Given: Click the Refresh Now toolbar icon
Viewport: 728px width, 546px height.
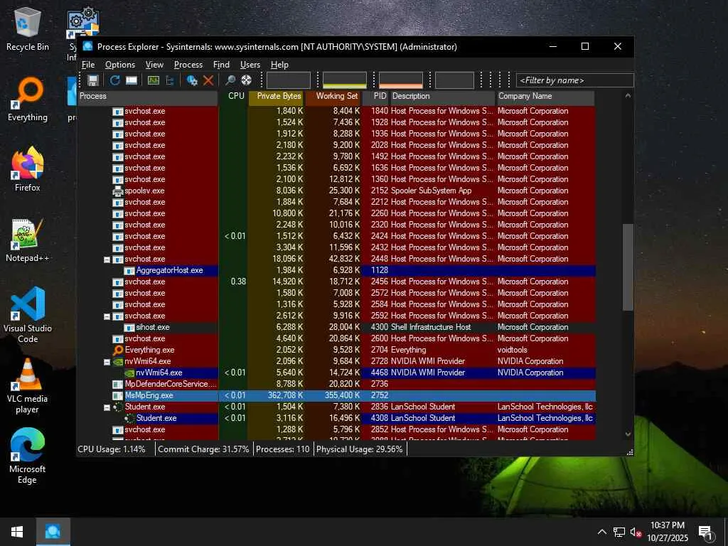Looking at the screenshot, I should tap(114, 80).
